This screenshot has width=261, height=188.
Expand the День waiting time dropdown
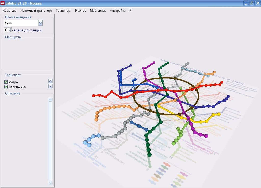coord(41,23)
